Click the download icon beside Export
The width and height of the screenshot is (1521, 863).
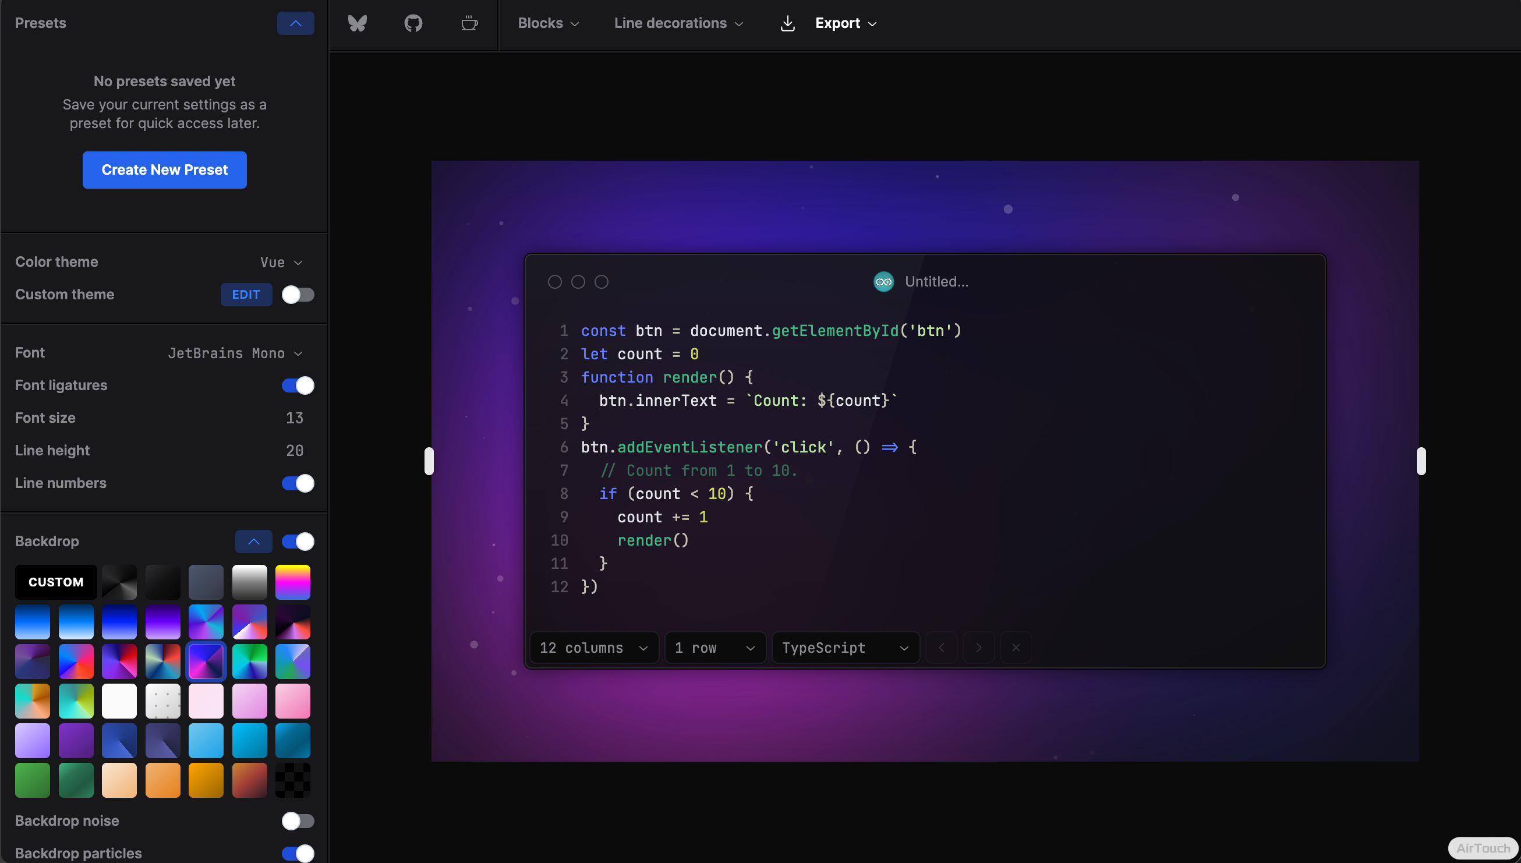[787, 23]
